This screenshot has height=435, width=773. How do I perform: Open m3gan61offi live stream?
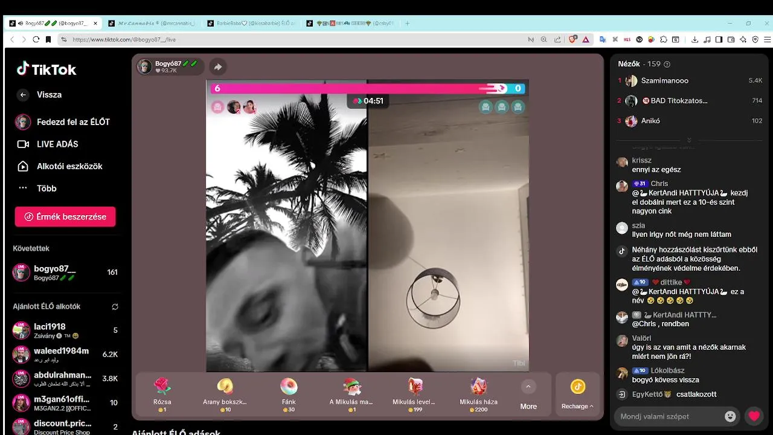pyautogui.click(x=65, y=402)
